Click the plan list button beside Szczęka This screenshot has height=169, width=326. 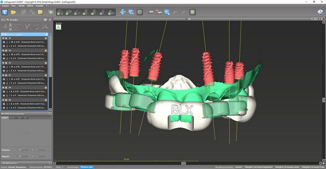pos(45,20)
